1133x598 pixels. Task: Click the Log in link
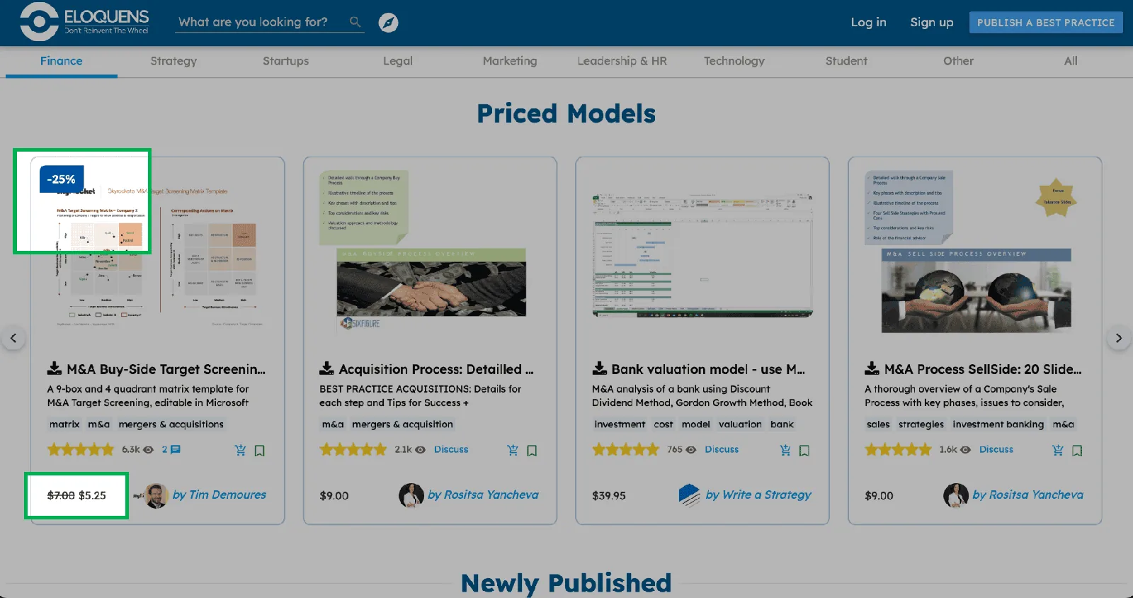tap(868, 22)
